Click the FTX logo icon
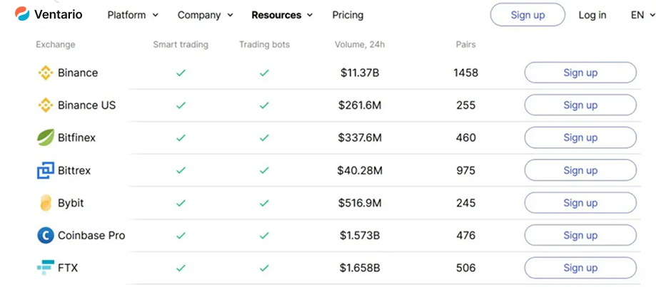 (46, 268)
